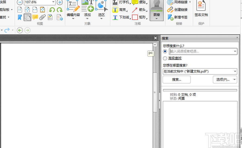Click the 状态: 闲置 status text

click(177, 98)
